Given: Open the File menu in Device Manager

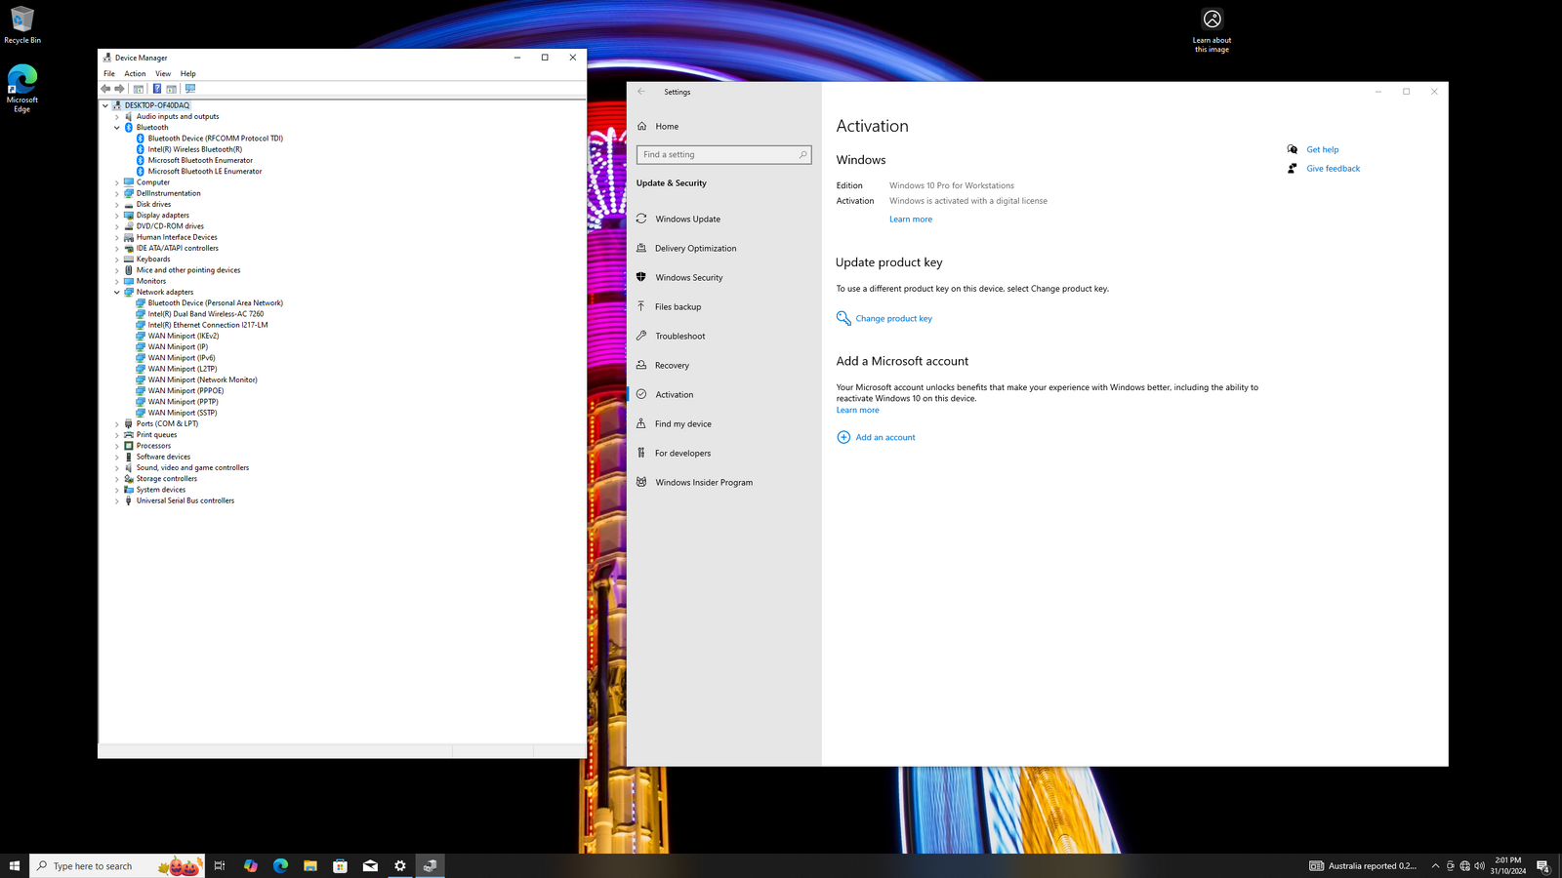Looking at the screenshot, I should (109, 74).
